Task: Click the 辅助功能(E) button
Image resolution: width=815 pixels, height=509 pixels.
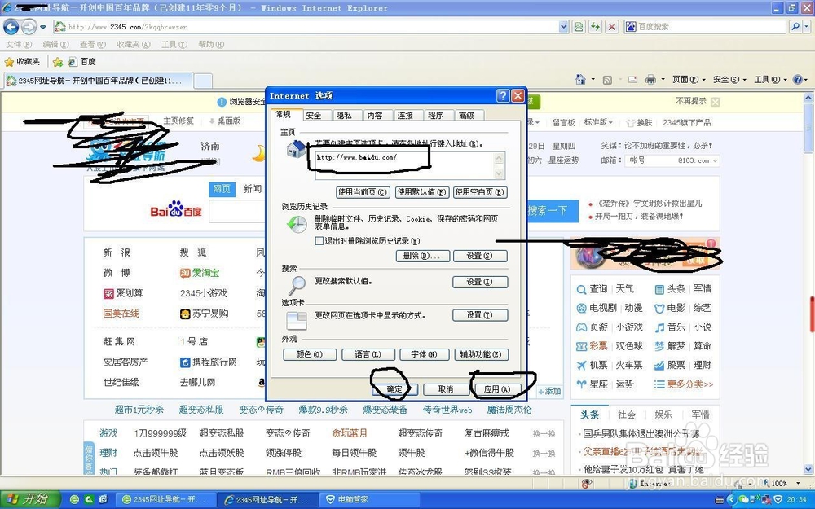Action: (481, 355)
